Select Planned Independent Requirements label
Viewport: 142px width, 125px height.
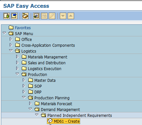pos(80,116)
